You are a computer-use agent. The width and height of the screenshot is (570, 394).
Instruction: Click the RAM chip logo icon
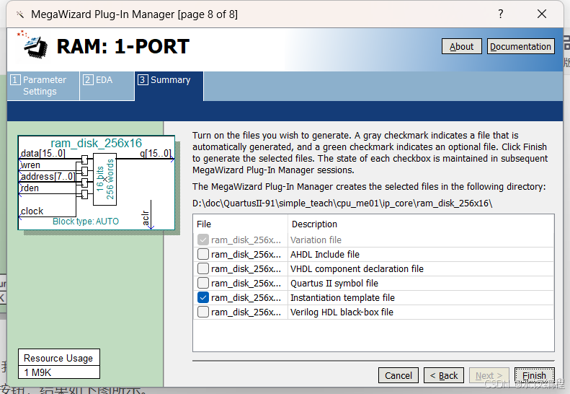[x=32, y=45]
